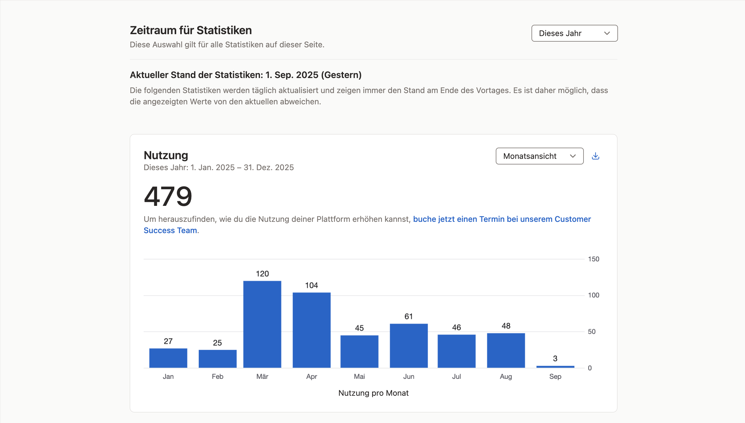Click the June bar with value 61
Viewport: 745px width, 423px height.
[409, 345]
